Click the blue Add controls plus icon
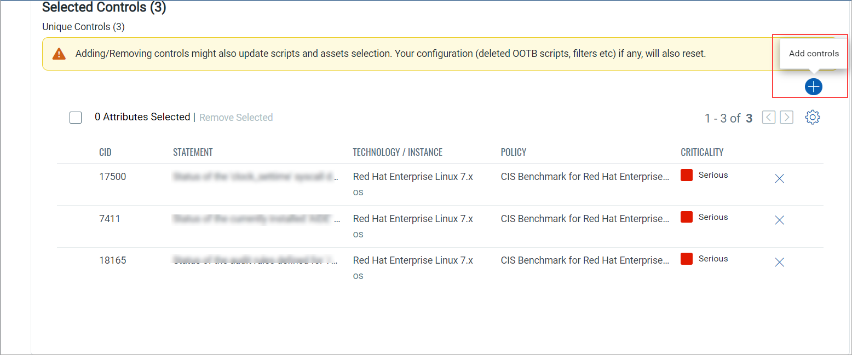Screen dimensions: 852x355 click(813, 86)
